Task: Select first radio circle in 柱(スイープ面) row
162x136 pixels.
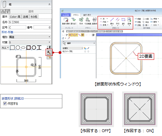Action: 85,51
